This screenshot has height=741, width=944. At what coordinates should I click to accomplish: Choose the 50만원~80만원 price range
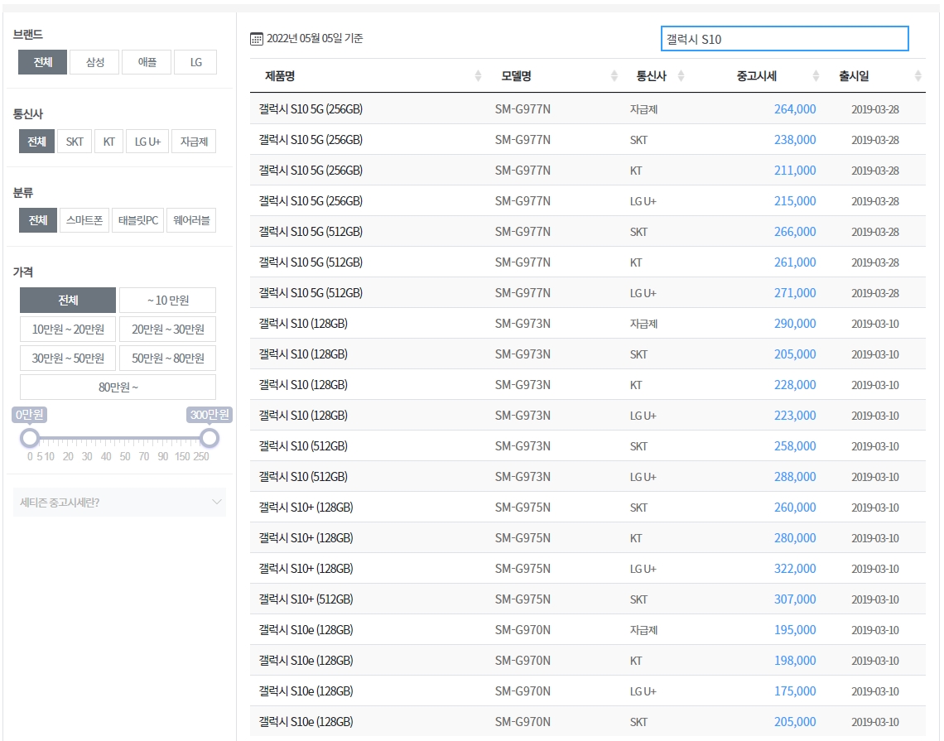point(168,358)
